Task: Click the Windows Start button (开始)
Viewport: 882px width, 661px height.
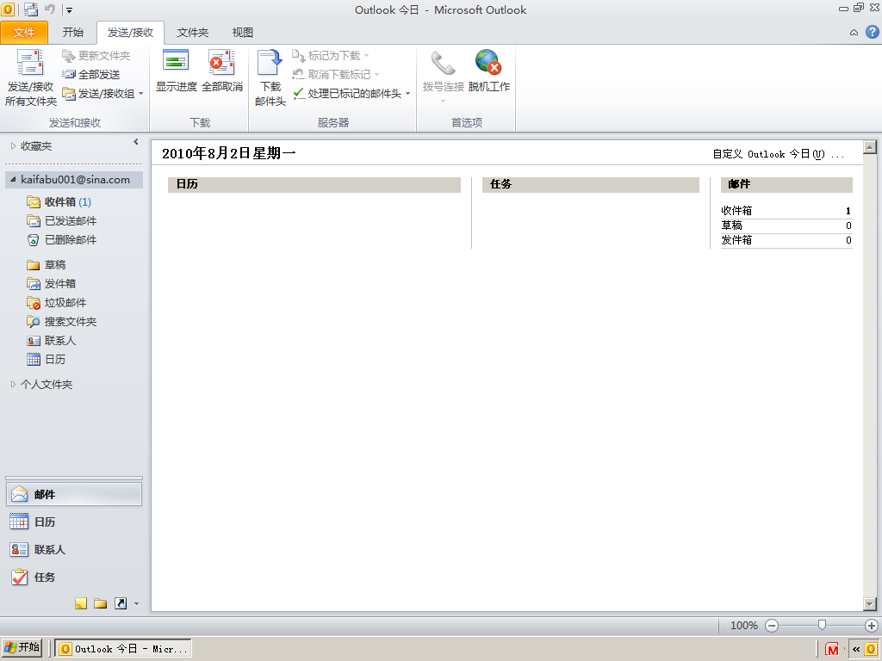Action: pos(22,647)
